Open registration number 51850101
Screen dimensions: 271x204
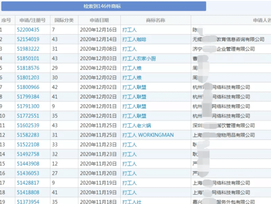pyautogui.click(x=28, y=58)
